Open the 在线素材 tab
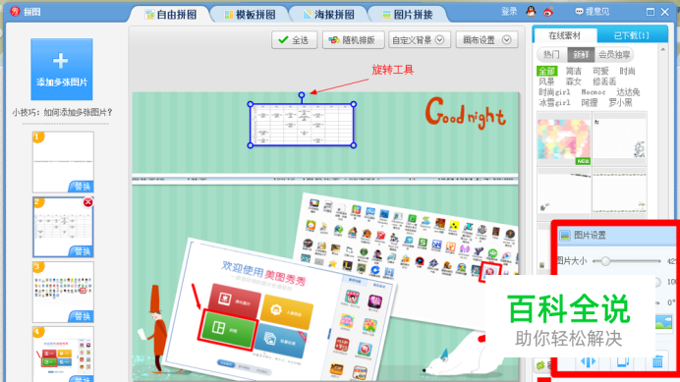 tap(564, 35)
